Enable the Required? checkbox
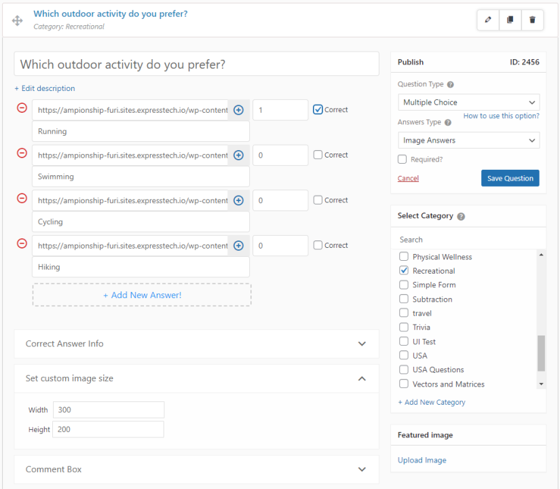Viewport: 560px width, 489px height. click(402, 159)
